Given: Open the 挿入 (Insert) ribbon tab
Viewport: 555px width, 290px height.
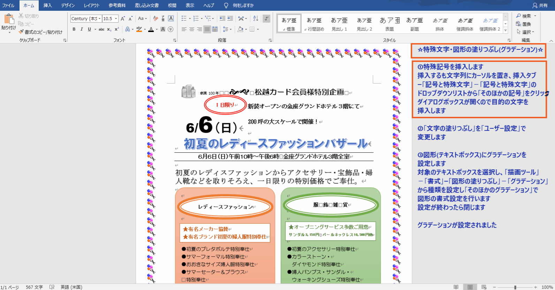Looking at the screenshot, I should (x=47, y=5).
